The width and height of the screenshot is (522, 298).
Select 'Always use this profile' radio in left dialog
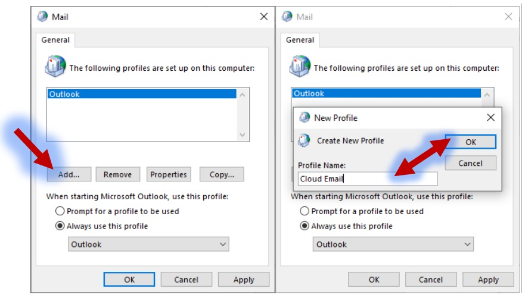click(60, 226)
